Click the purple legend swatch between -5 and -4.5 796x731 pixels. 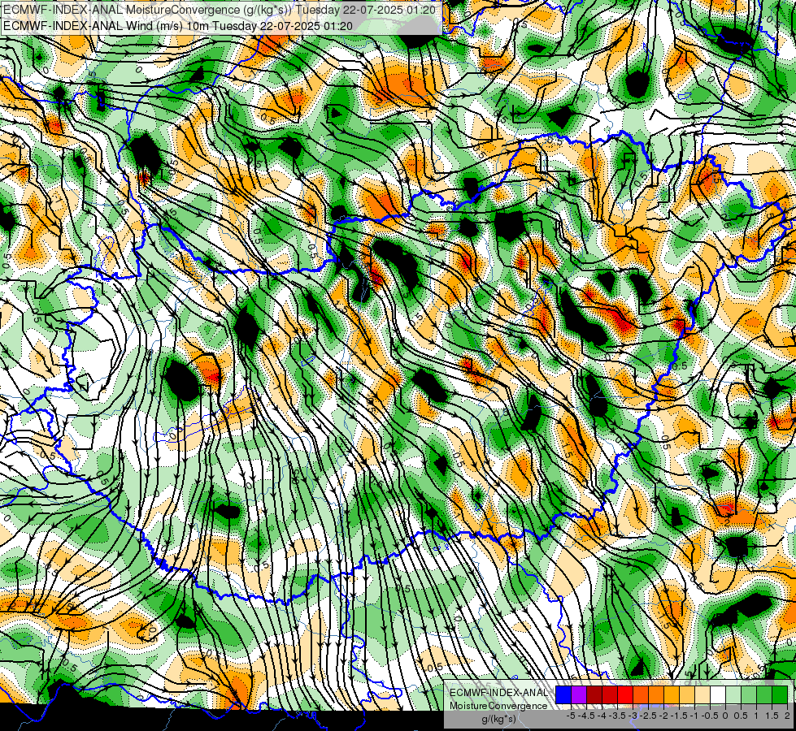click(579, 694)
